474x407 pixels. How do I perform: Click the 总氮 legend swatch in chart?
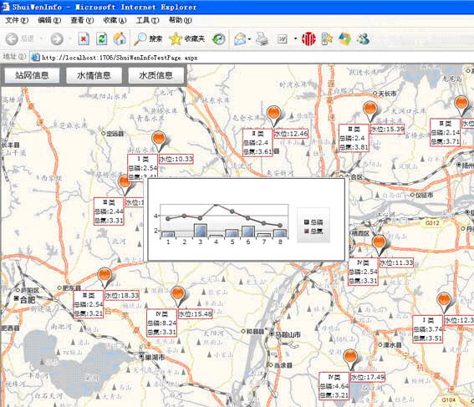307,231
